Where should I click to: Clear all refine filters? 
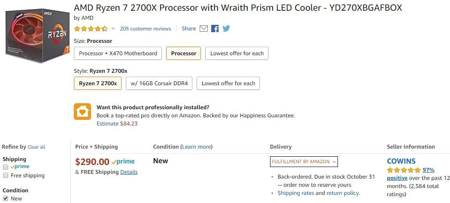[36, 147]
